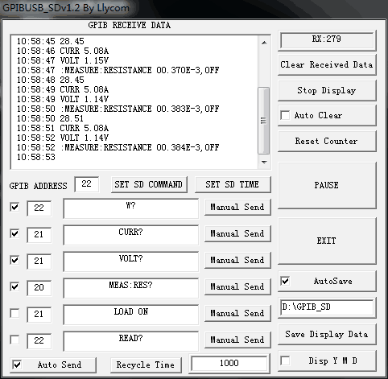
Task: Click the log line with RESISTANCE 00.383E-3,OFF
Action: point(118,109)
